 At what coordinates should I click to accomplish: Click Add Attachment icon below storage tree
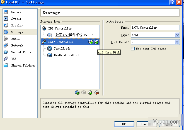pos(77,92)
